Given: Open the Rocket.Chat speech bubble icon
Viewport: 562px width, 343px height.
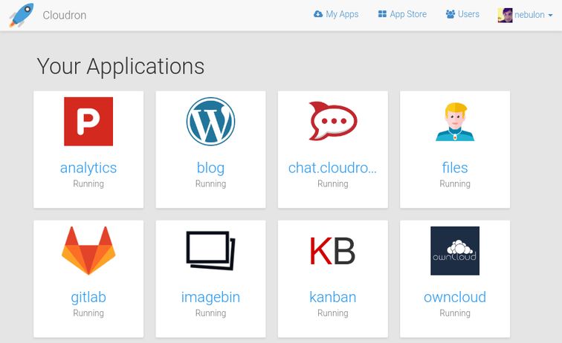Looking at the screenshot, I should tap(332, 121).
